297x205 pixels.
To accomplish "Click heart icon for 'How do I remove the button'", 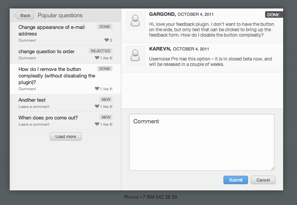I will tap(97, 89).
